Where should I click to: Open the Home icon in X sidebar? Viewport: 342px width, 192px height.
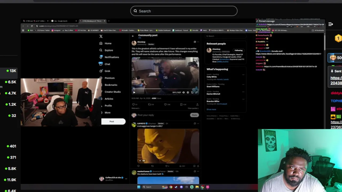(x=101, y=43)
